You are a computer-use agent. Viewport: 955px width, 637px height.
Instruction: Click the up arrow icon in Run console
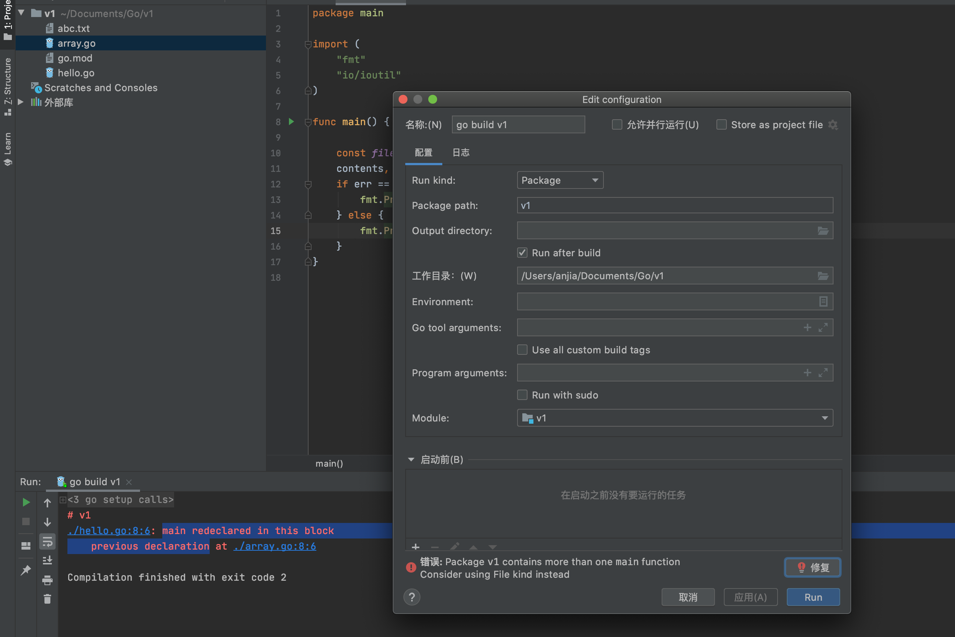tap(47, 503)
